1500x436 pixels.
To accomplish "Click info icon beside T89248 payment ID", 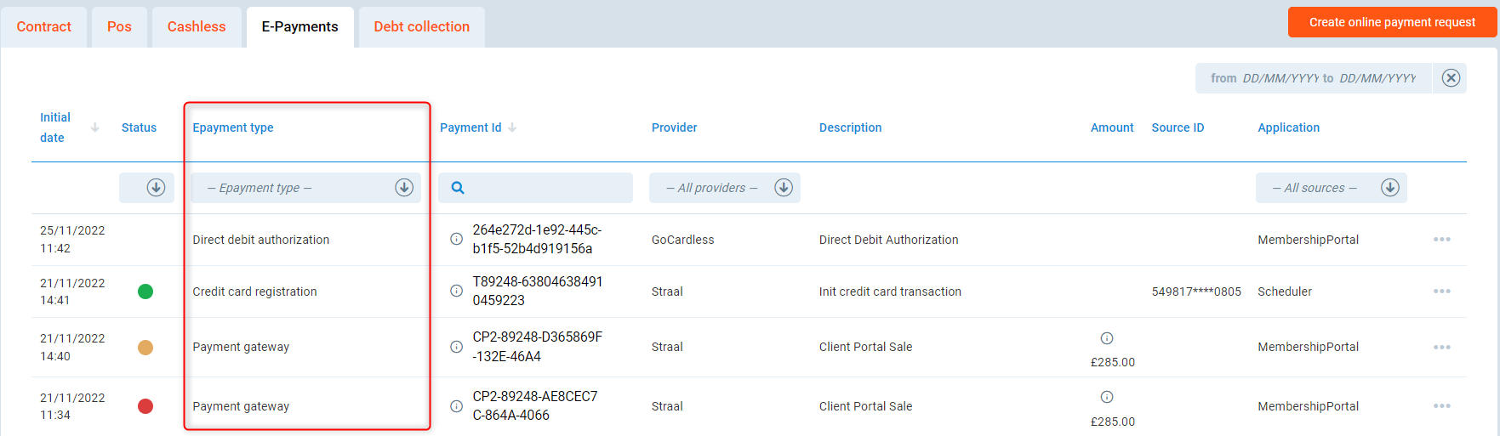I will pos(456,291).
